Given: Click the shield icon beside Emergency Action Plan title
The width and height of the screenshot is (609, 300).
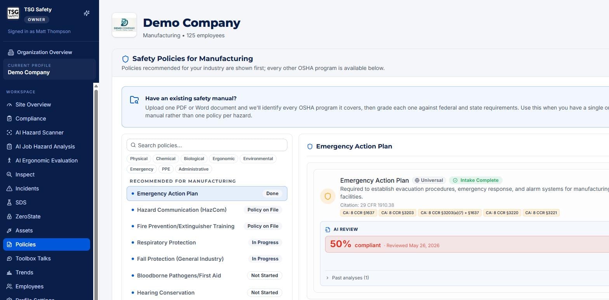Looking at the screenshot, I should pos(310,147).
